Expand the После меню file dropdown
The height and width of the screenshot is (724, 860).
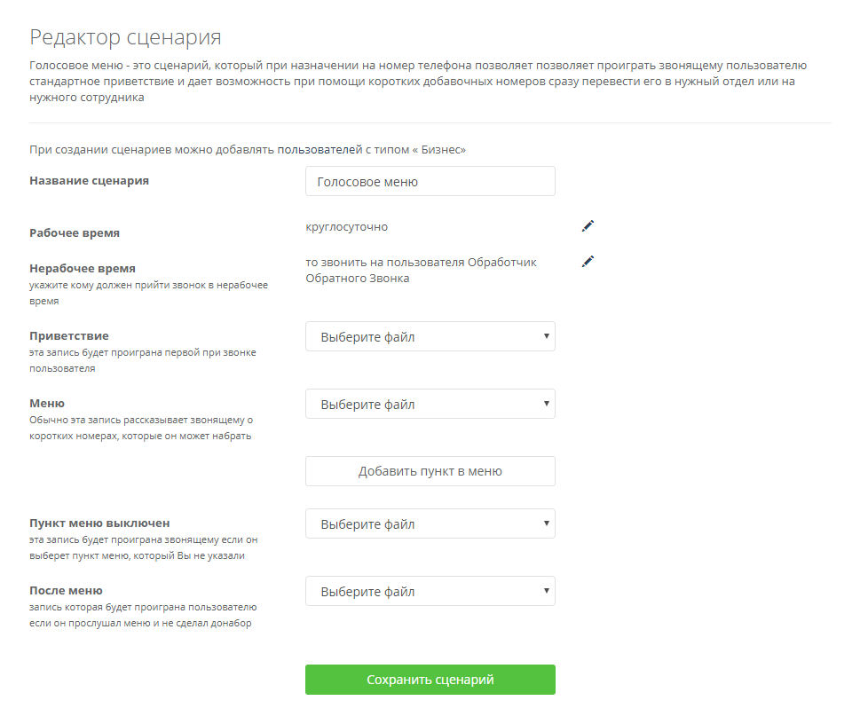[430, 592]
